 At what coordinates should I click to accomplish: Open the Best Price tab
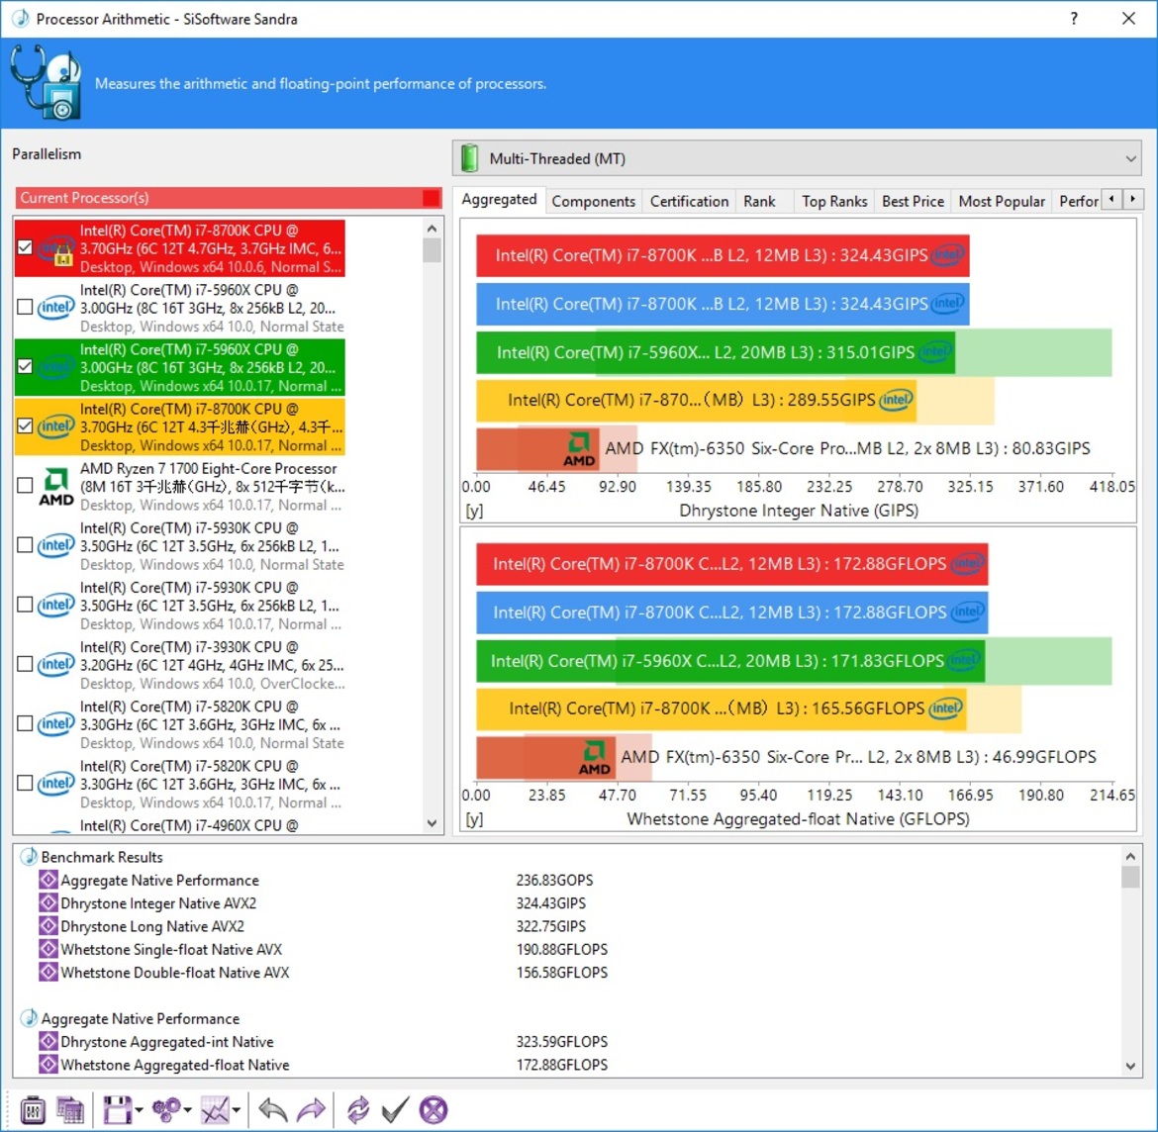[913, 201]
